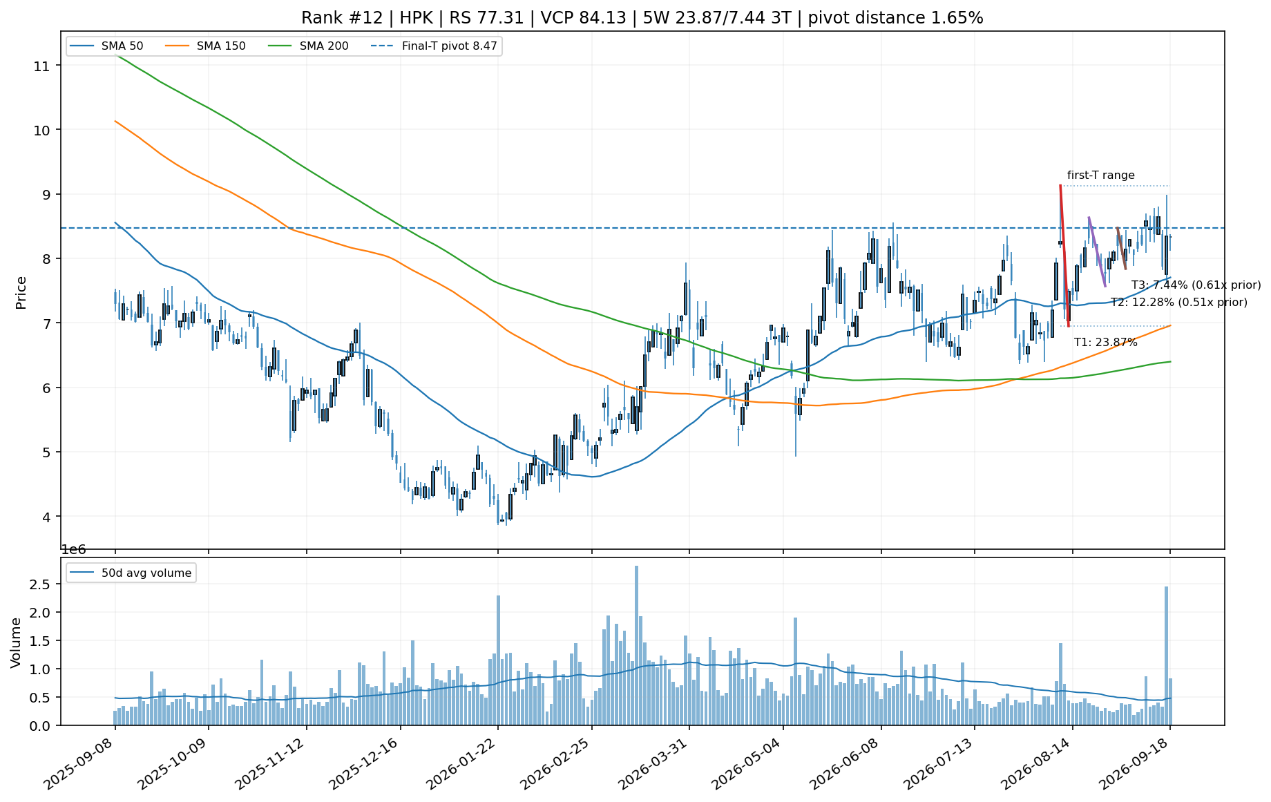The height and width of the screenshot is (802, 1271).
Task: Click the price axis tick '10'
Action: (x=42, y=130)
